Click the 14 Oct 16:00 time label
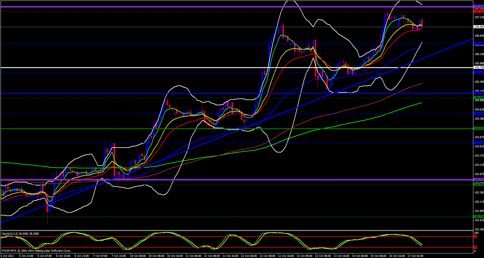The image size is (484, 258). [x=397, y=256]
